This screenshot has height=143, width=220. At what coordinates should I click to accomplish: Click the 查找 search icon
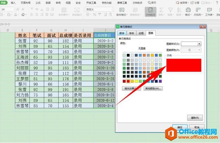(152, 3)
